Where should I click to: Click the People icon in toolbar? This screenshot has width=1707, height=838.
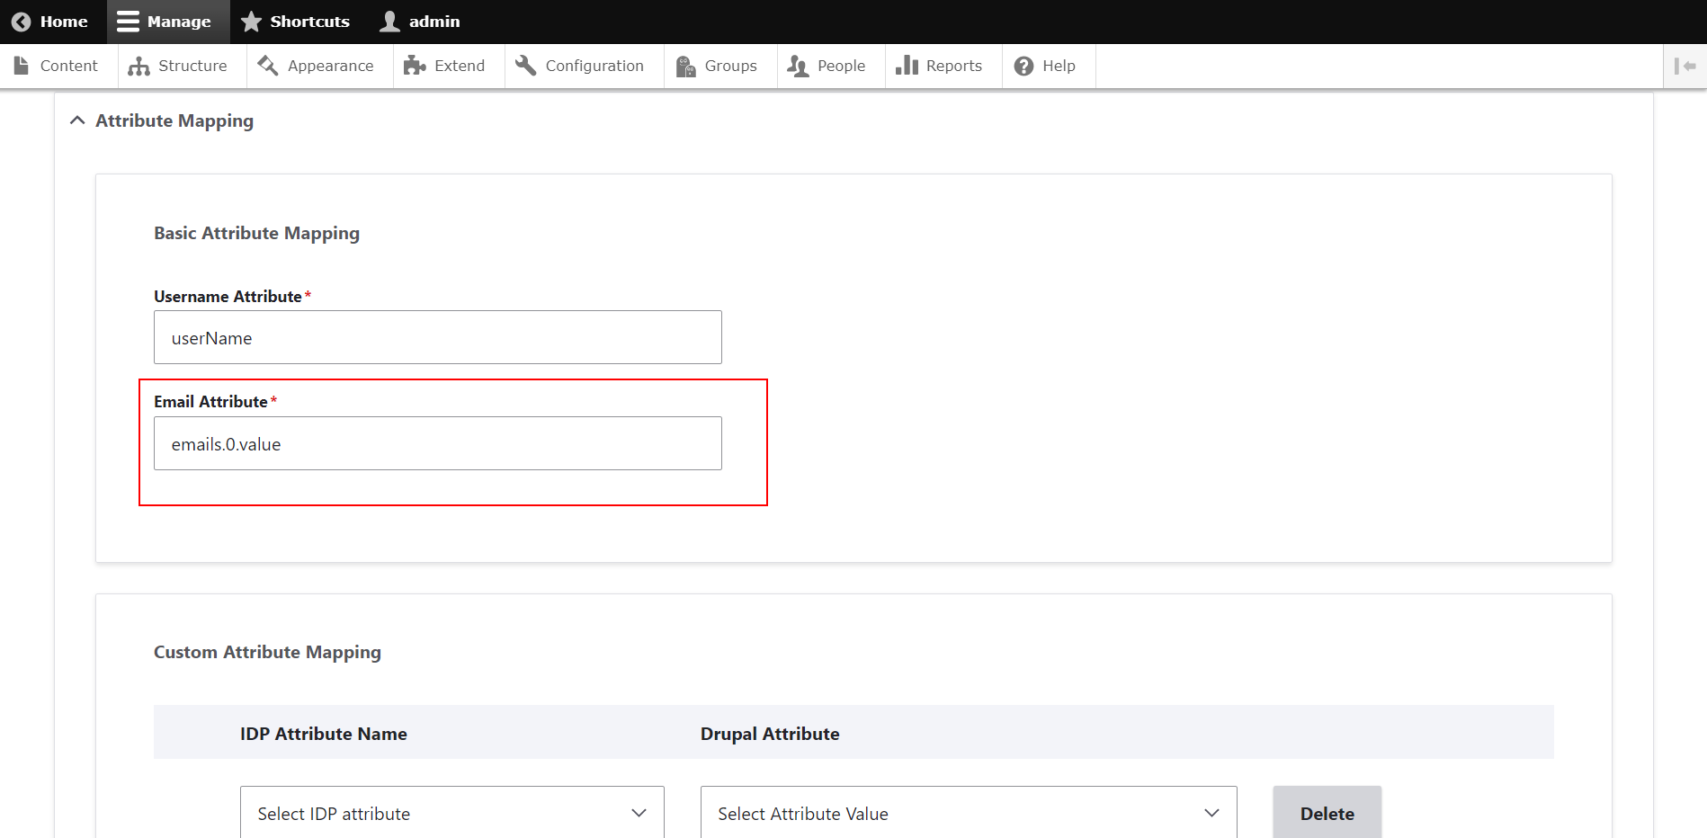[x=798, y=66]
